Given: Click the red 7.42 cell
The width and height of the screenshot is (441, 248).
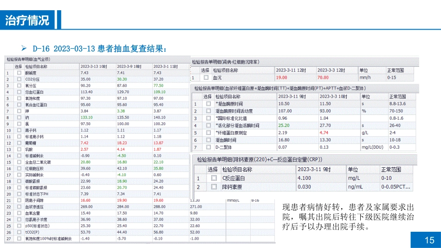Looking at the screenshot, I should pyautogui.click(x=84, y=143).
